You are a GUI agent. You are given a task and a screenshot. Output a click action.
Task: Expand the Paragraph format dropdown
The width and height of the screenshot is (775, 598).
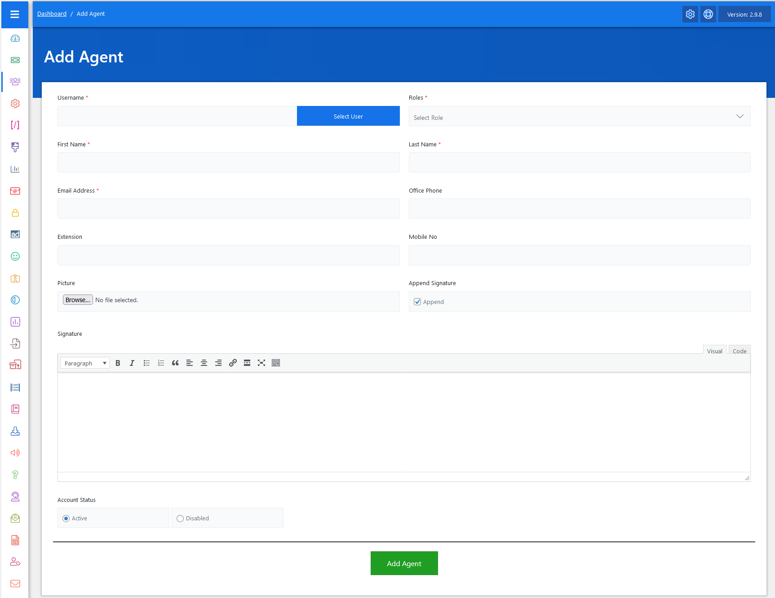point(85,363)
